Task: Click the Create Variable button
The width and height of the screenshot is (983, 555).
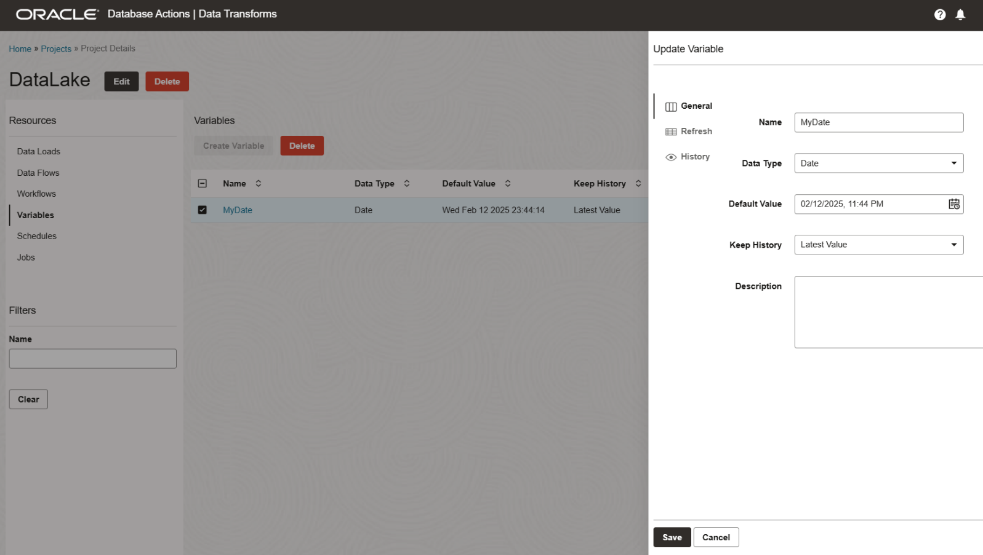Action: pyautogui.click(x=233, y=146)
